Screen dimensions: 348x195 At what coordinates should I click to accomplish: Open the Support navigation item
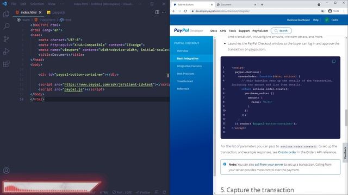[244, 31]
